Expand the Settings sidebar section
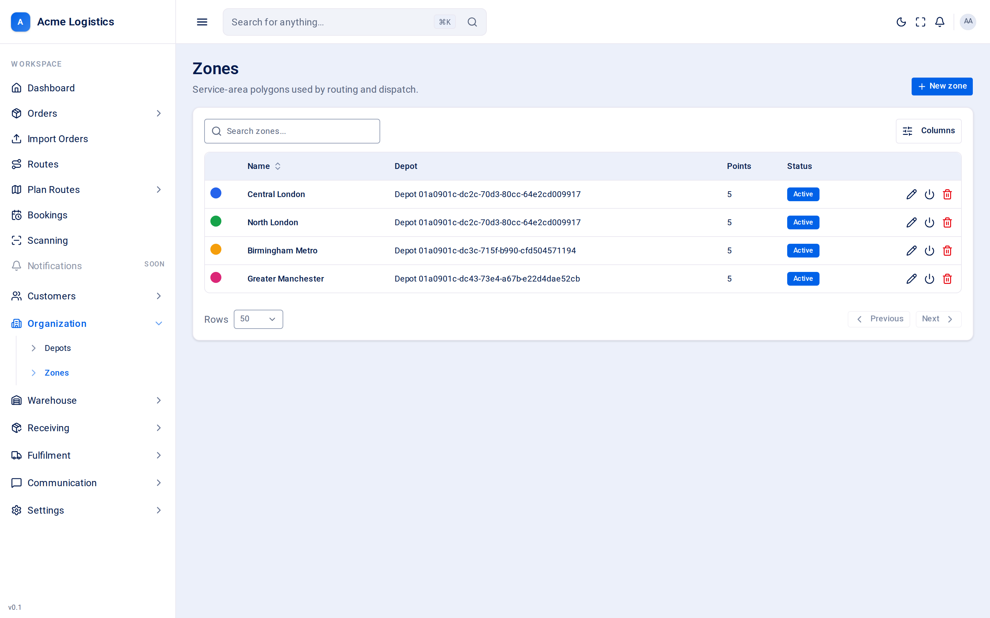Viewport: 990px width, 618px height. click(x=88, y=511)
